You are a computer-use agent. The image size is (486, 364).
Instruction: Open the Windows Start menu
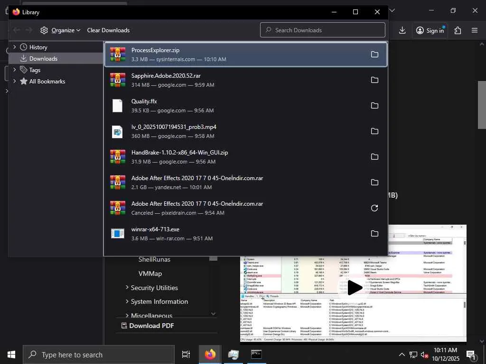point(11,355)
